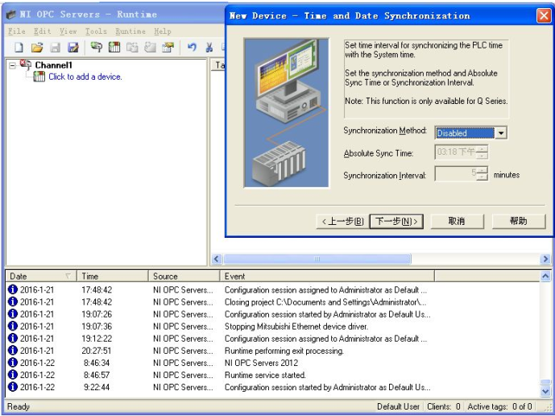The image size is (555, 416).
Task: Click the Event column header
Action: (327, 276)
